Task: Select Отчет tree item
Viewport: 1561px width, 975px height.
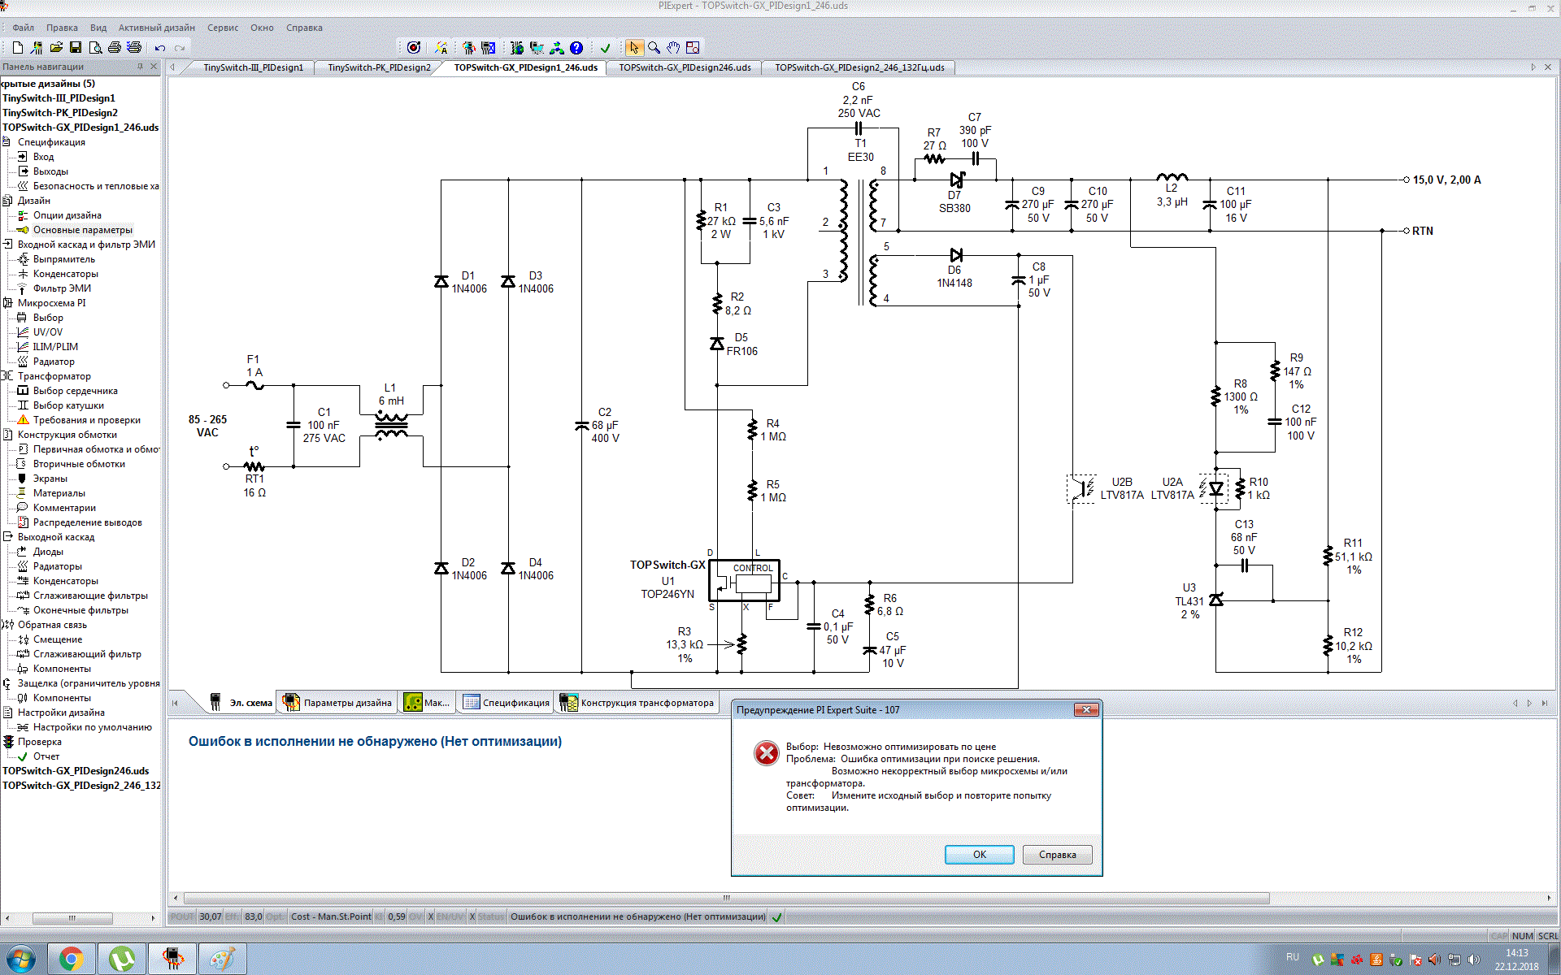Action: coord(46,756)
